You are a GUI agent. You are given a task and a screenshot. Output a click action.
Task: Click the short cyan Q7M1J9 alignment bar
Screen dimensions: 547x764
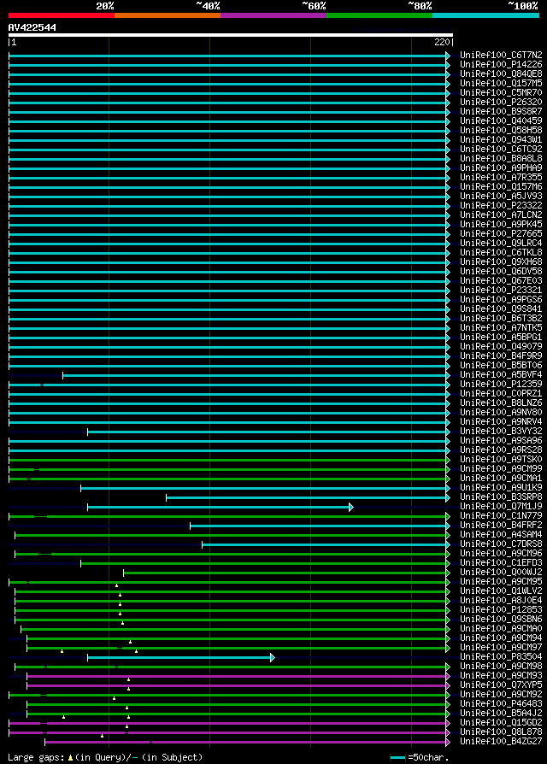tap(218, 508)
